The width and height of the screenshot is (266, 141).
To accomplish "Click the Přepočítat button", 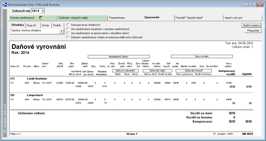I will [253, 31].
